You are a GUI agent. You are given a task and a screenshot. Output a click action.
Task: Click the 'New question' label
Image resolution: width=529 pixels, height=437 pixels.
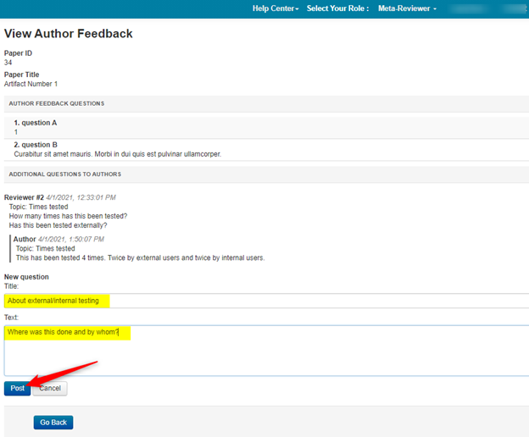[26, 277]
